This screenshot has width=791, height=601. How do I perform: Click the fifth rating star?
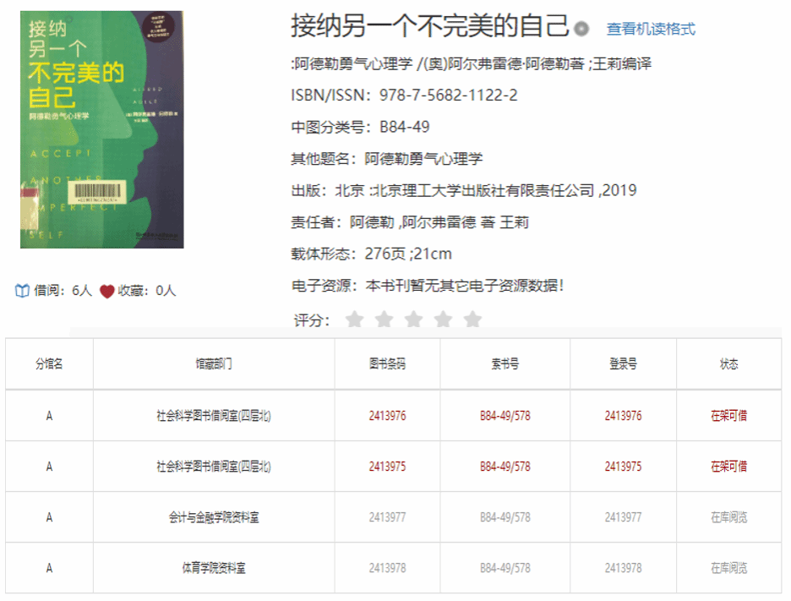pos(473,320)
